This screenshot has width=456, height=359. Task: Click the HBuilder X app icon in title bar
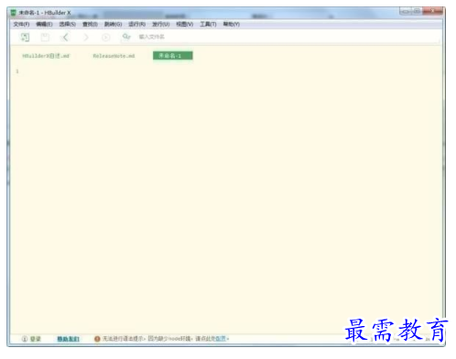(13, 13)
